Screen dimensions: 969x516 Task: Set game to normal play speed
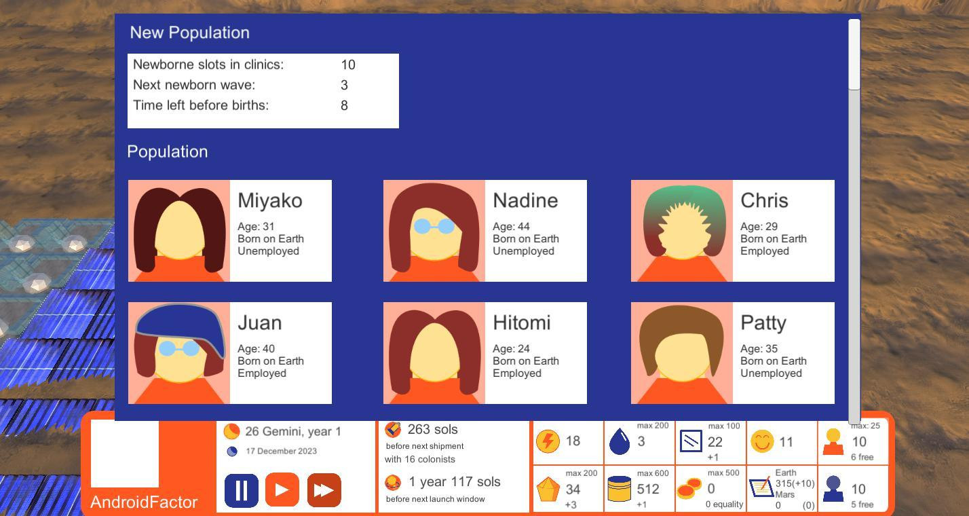[282, 490]
